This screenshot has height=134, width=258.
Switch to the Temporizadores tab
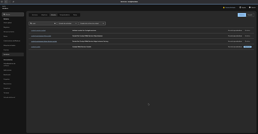pos(65,15)
